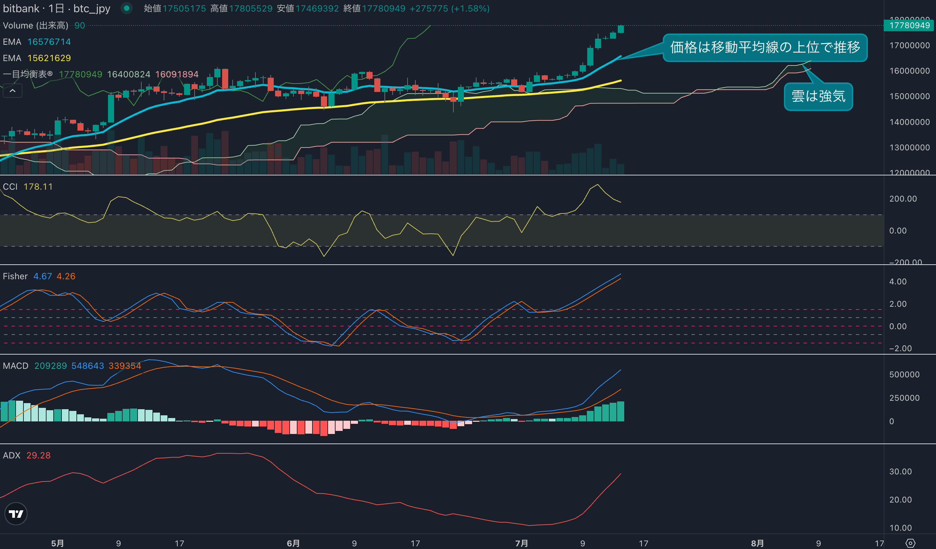This screenshot has height=549, width=936.
Task: Collapse the indicator legend with chevron button
Action: (x=12, y=91)
